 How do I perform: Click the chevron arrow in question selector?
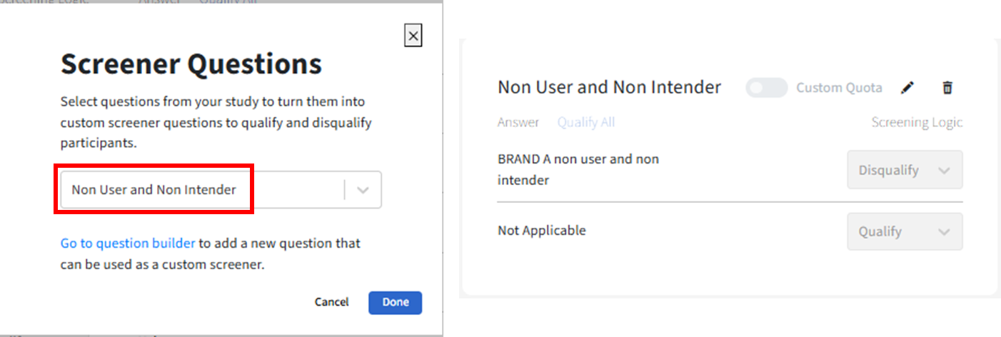[x=363, y=190]
